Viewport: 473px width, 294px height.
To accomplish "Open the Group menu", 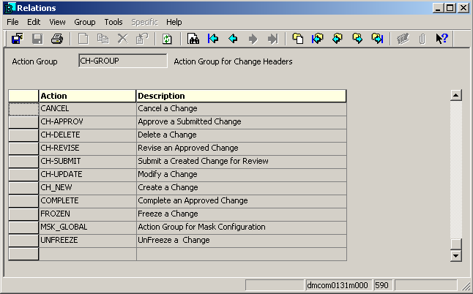I will point(85,22).
